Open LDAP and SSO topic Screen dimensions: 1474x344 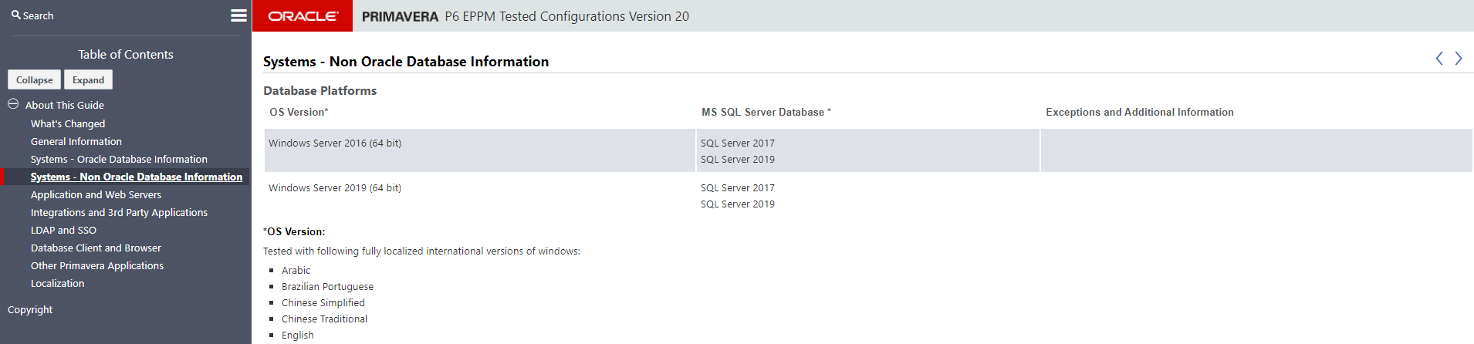pyautogui.click(x=63, y=230)
